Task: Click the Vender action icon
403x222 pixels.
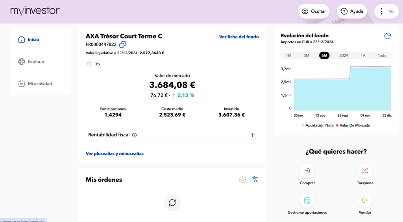Action: click(365, 200)
